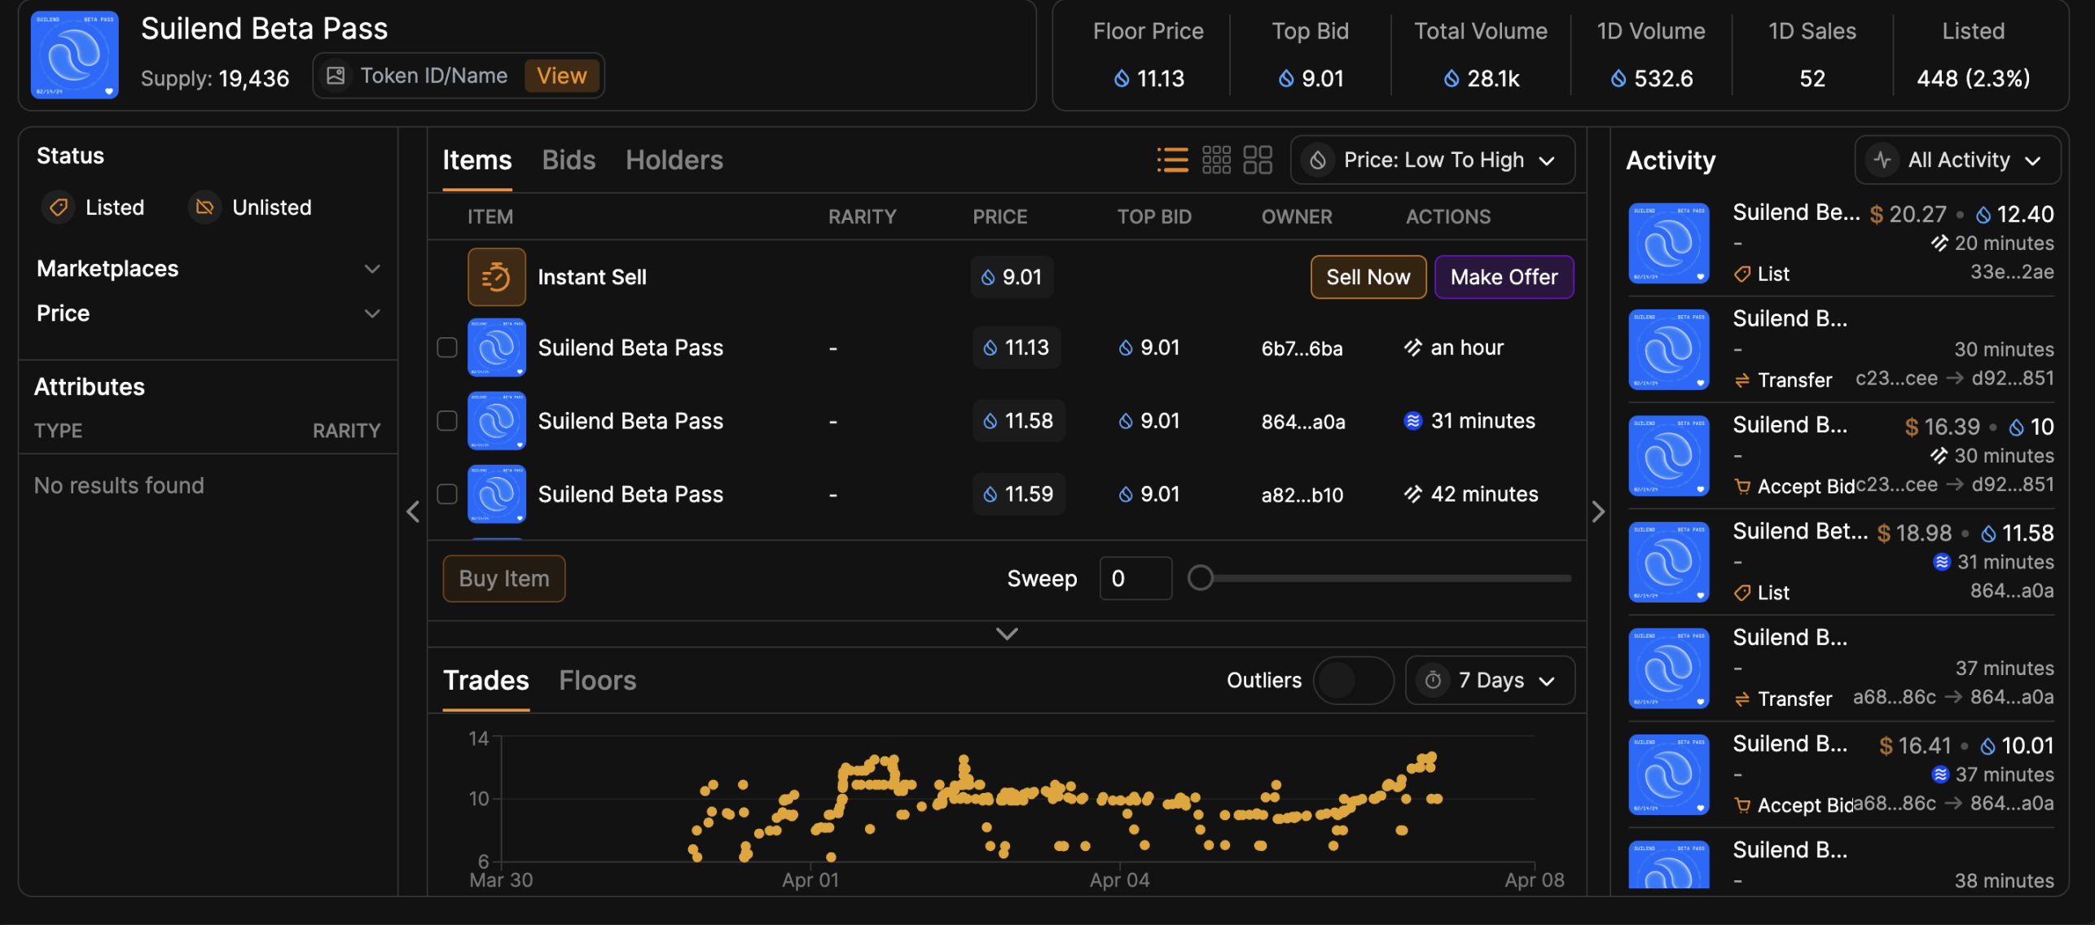Click the Sweep quantity input field
Viewport: 2095px width, 925px height.
click(1135, 578)
